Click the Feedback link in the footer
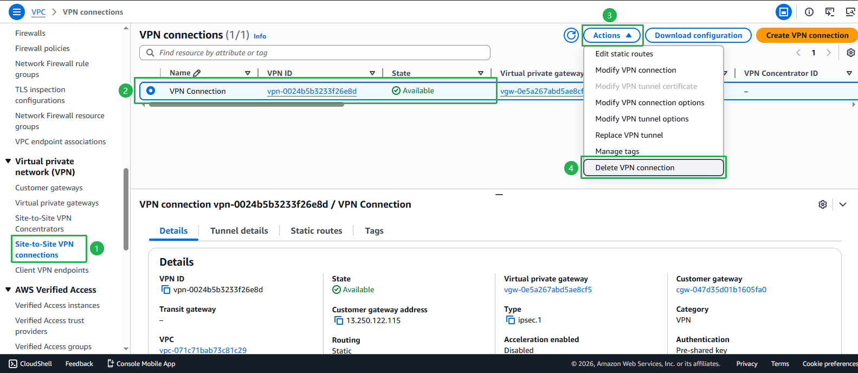The width and height of the screenshot is (858, 373). pyautogui.click(x=79, y=364)
